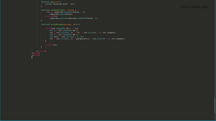Click the index.blade.php file name label
216x121 pixels.
point(194,7)
